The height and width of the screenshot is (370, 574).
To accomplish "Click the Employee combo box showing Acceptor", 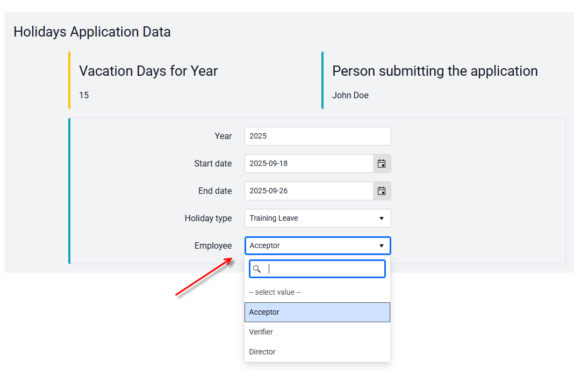I will (x=318, y=246).
